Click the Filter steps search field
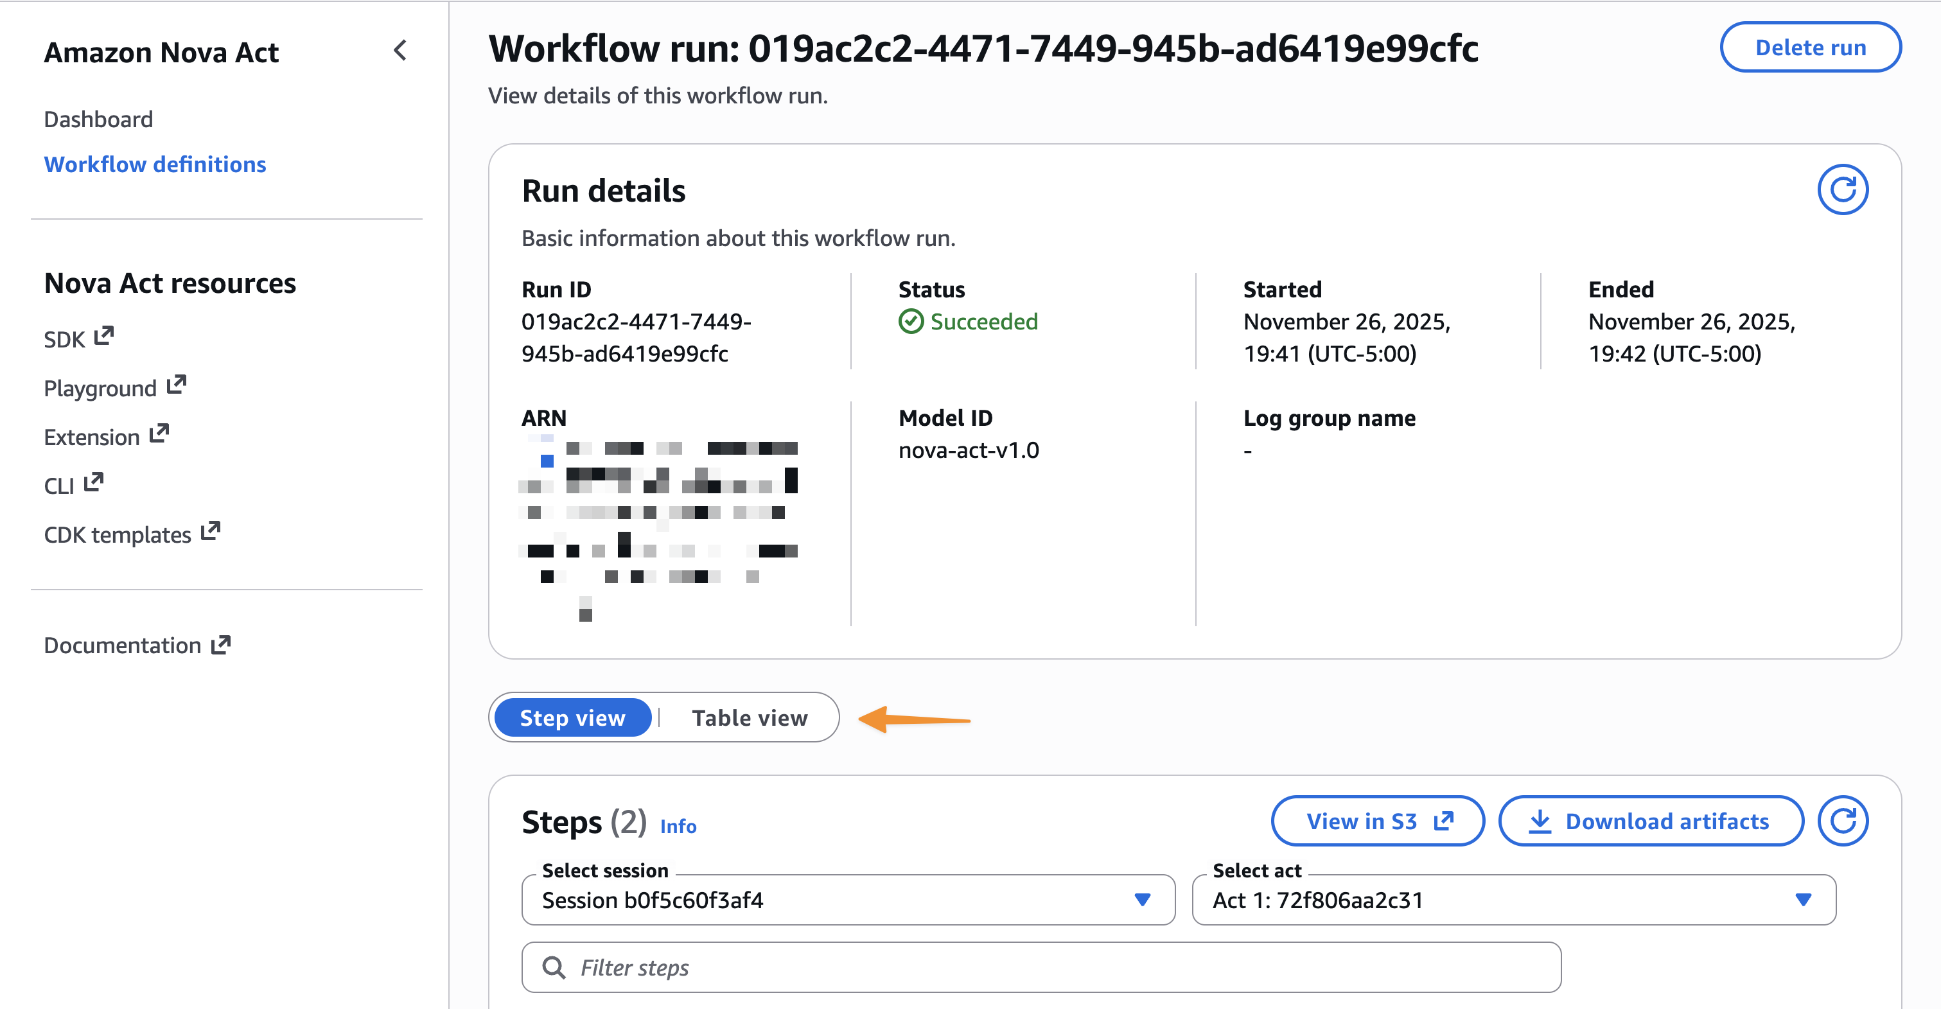The image size is (1941, 1009). (1040, 967)
